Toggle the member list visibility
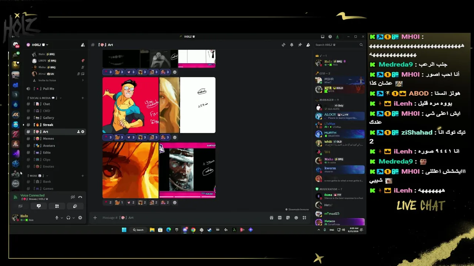Image resolution: width=474 pixels, height=266 pixels. tap(308, 45)
